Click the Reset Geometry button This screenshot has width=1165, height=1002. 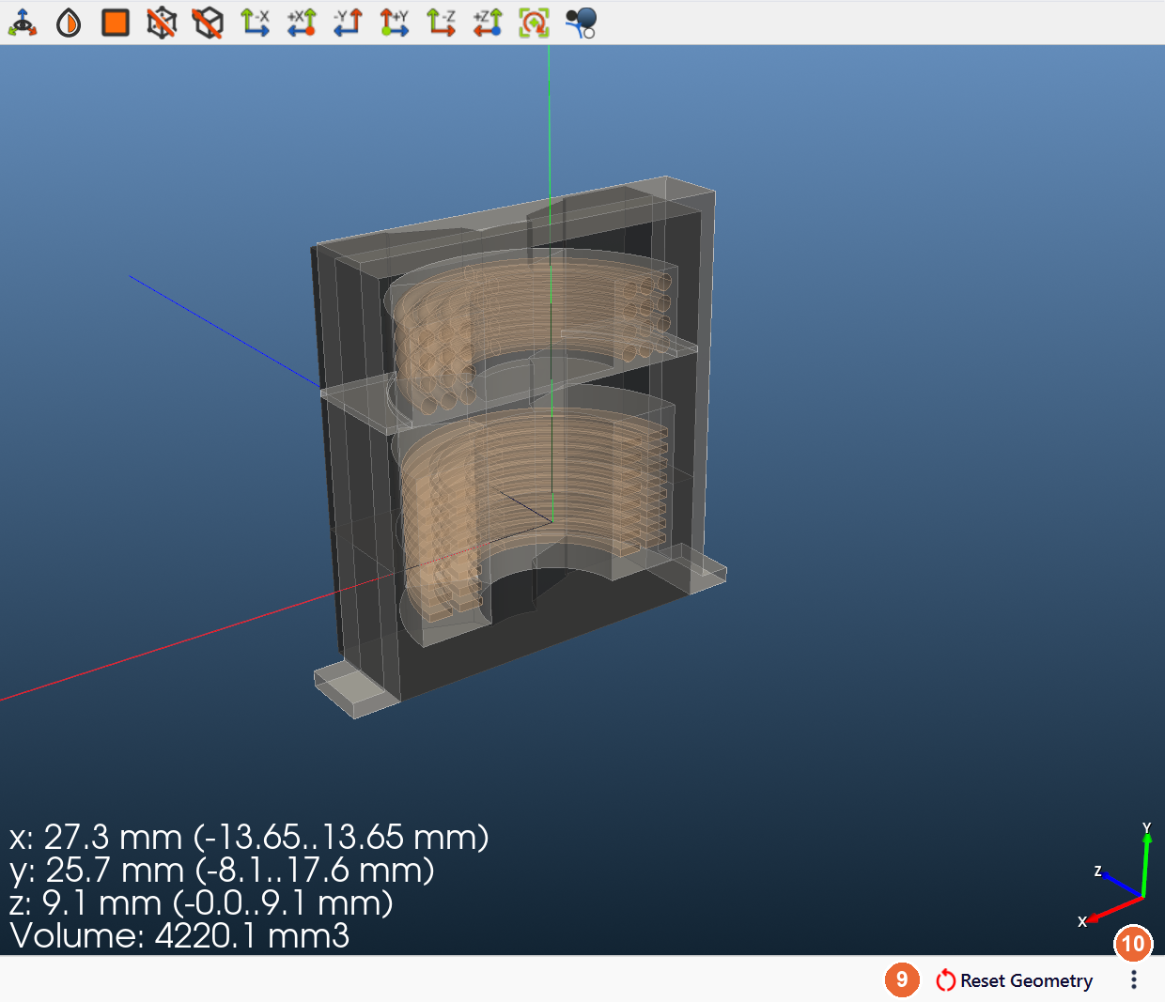(x=1015, y=980)
